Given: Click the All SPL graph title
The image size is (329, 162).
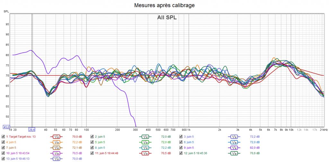Looking at the screenshot, I should click(x=167, y=18).
